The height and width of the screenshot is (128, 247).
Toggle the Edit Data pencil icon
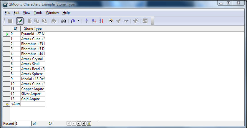click(20, 21)
